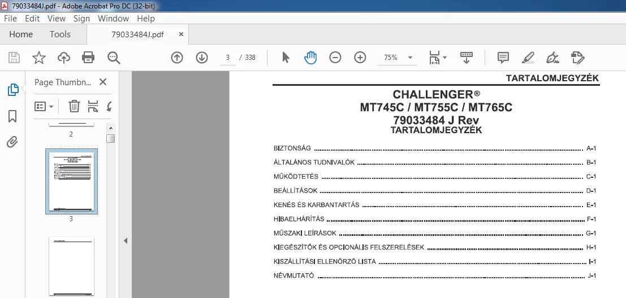Click KISZÁLLÍTÁSI ELLENŐRZŐ LISTA entry
The image size is (626, 298).
pos(434,262)
